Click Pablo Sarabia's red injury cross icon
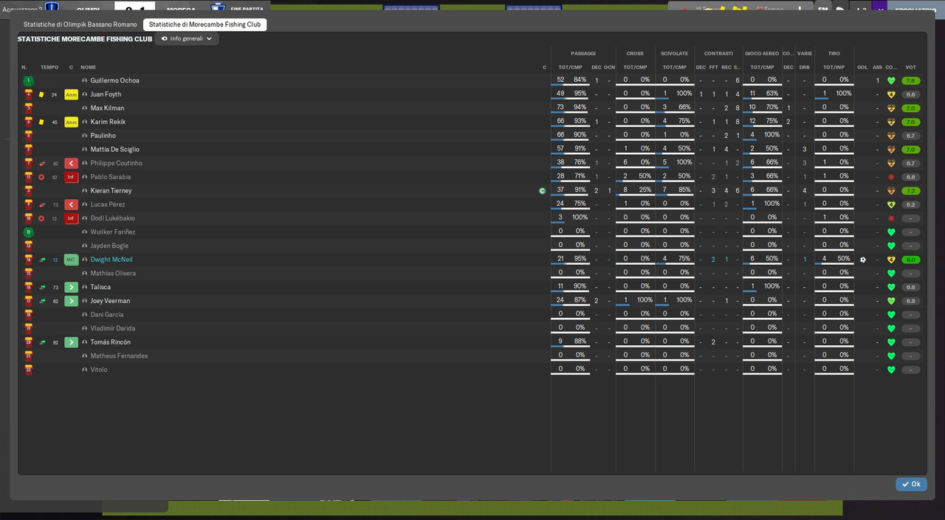Viewport: 945px width, 520px height. (x=41, y=177)
